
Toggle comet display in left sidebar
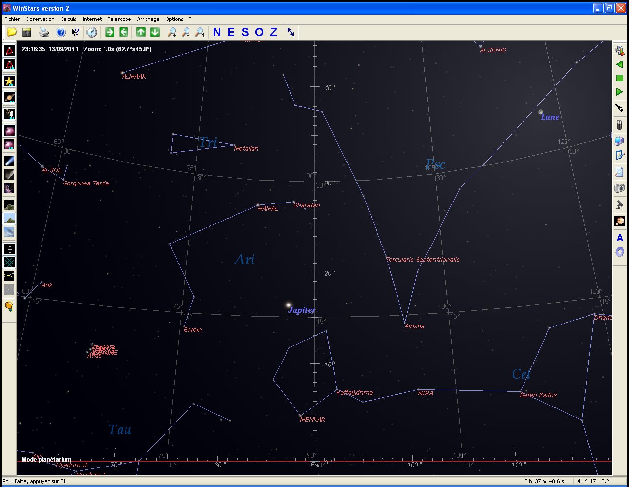pos(9,161)
